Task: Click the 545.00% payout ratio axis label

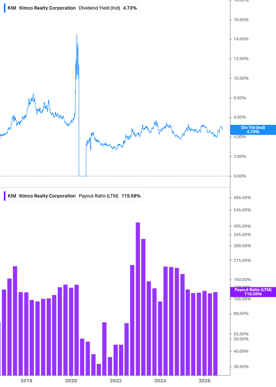Action: click(x=242, y=210)
